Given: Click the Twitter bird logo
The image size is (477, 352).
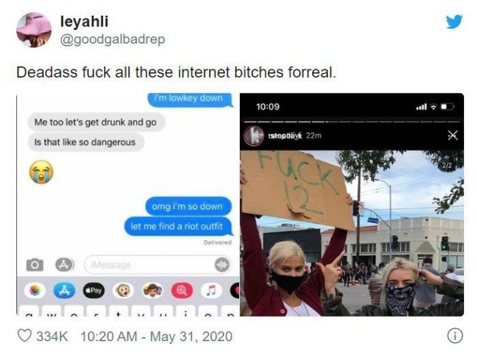Looking at the screenshot, I should tap(455, 22).
